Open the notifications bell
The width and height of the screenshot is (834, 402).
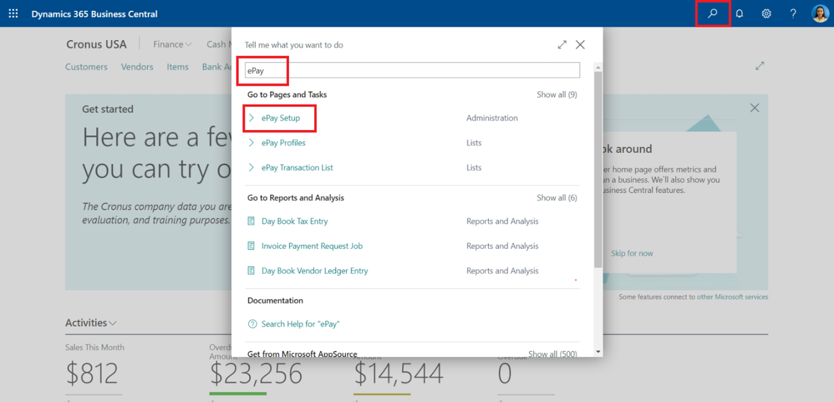pyautogui.click(x=739, y=14)
